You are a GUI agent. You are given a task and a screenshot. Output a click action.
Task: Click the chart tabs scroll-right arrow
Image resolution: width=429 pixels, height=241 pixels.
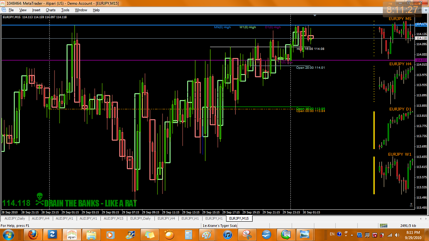click(x=426, y=219)
